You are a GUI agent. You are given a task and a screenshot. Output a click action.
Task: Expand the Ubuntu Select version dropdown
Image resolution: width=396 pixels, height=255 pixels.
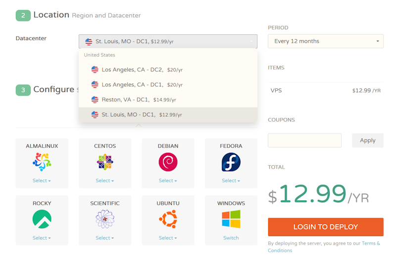click(x=168, y=238)
